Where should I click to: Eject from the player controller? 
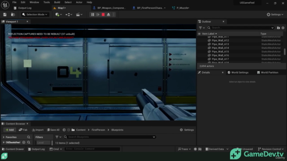click(109, 14)
